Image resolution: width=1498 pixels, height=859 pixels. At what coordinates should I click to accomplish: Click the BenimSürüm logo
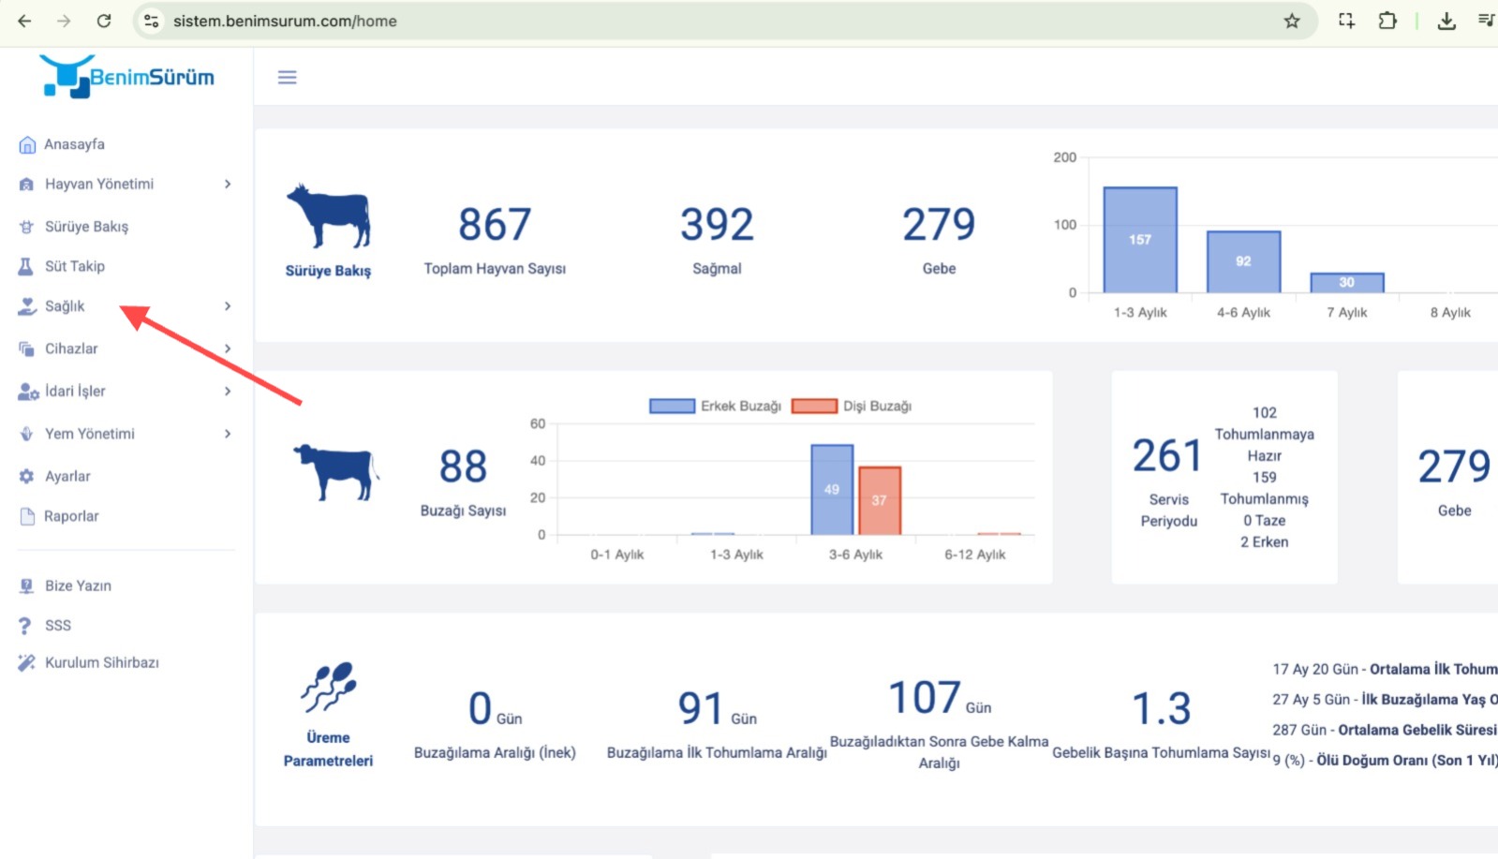tap(126, 76)
